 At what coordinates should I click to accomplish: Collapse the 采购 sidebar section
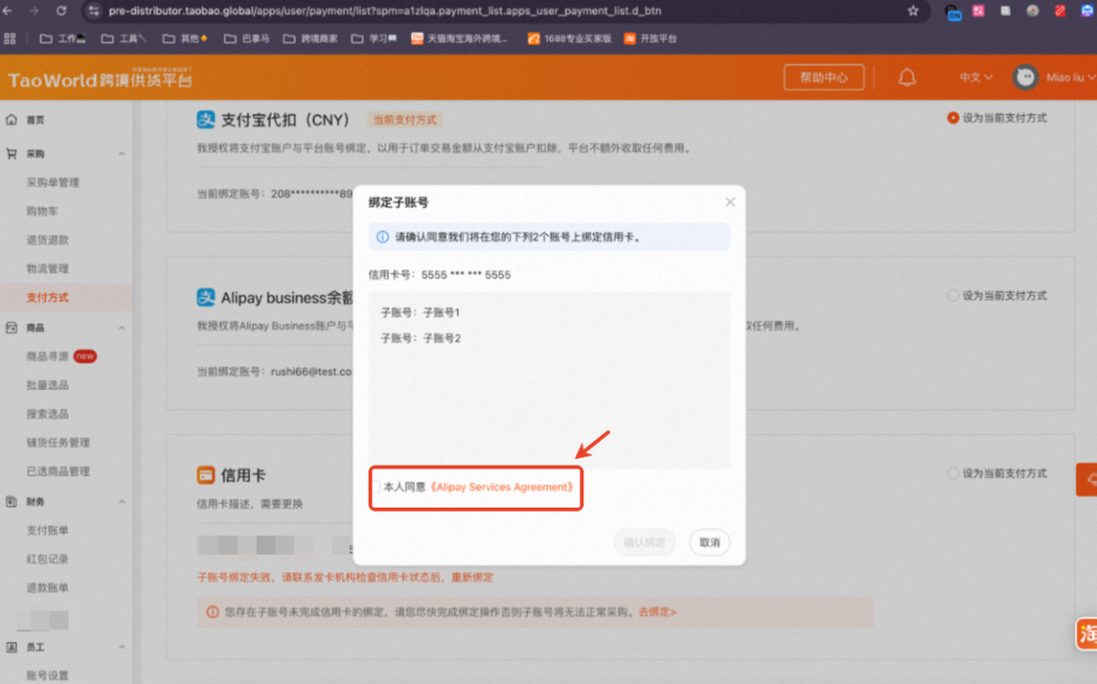tap(122, 154)
